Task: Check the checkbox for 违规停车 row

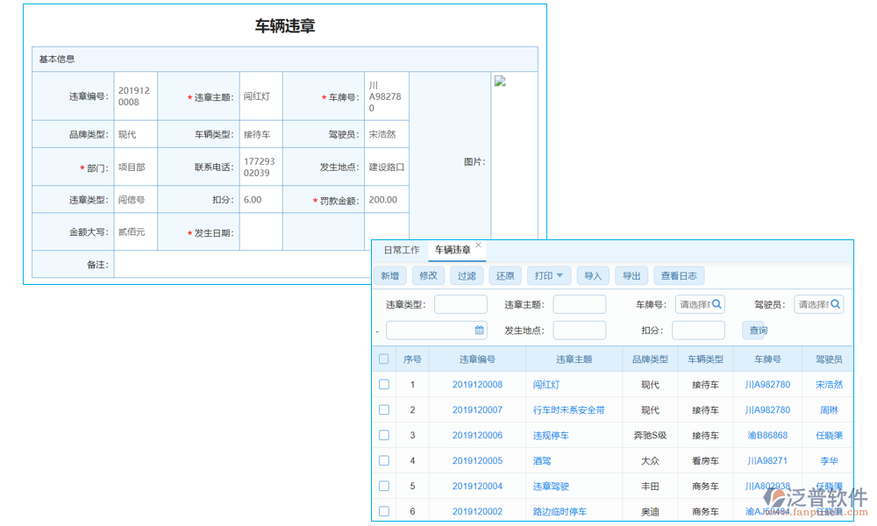Action: [x=383, y=435]
